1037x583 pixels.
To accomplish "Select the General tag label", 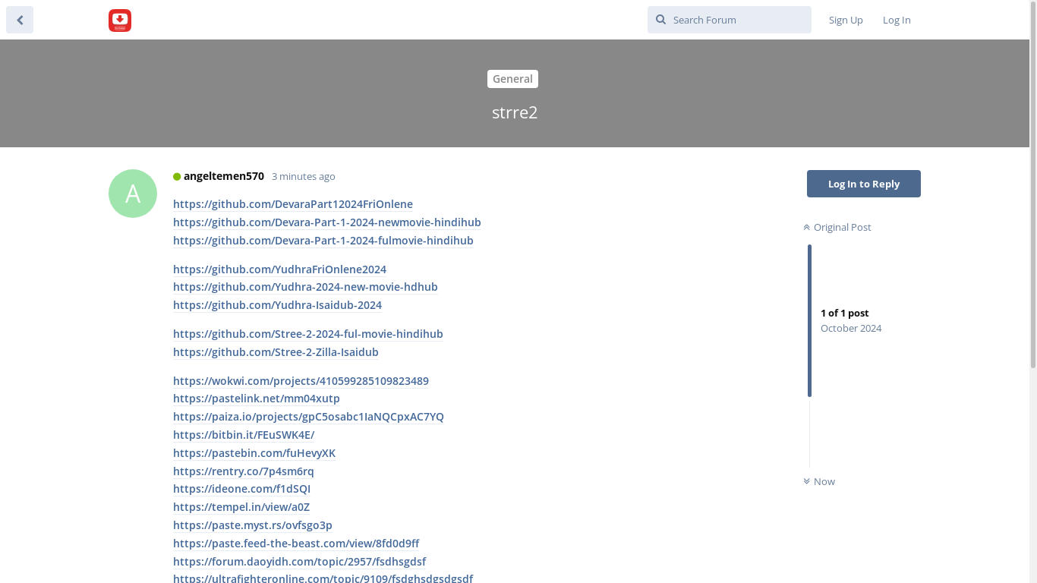I will (x=512, y=79).
